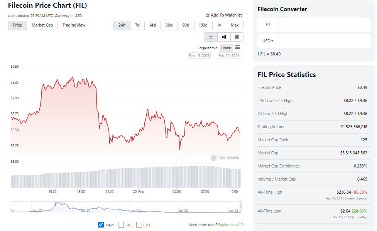377x231 pixels.
Task: Select the Max time range
Action: pyautogui.click(x=235, y=25)
